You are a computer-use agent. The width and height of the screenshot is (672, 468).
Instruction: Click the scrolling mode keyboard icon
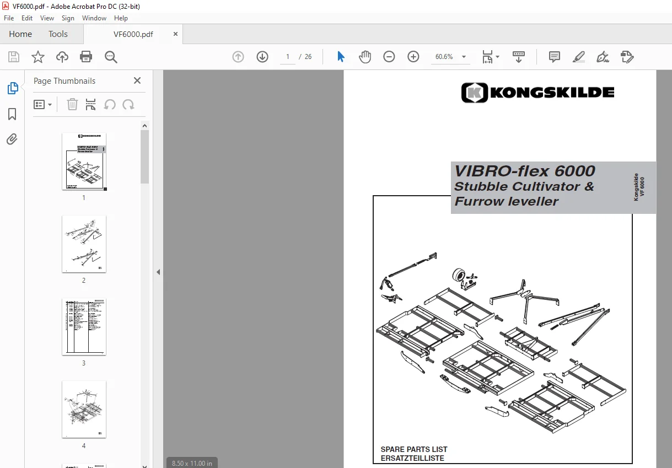pyautogui.click(x=519, y=57)
